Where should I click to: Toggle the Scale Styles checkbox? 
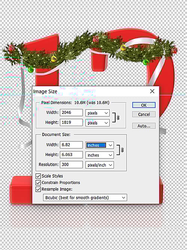coord(38,176)
